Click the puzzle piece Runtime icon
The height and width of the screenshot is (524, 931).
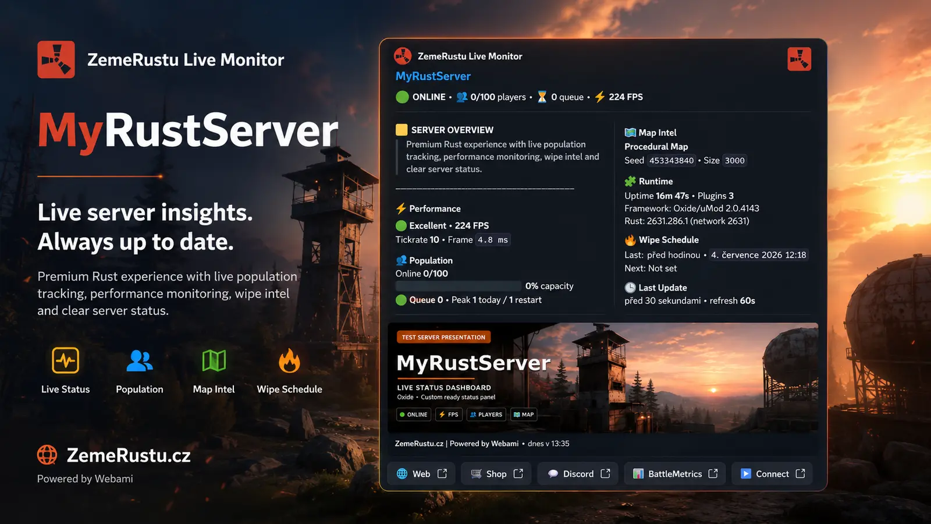point(630,181)
